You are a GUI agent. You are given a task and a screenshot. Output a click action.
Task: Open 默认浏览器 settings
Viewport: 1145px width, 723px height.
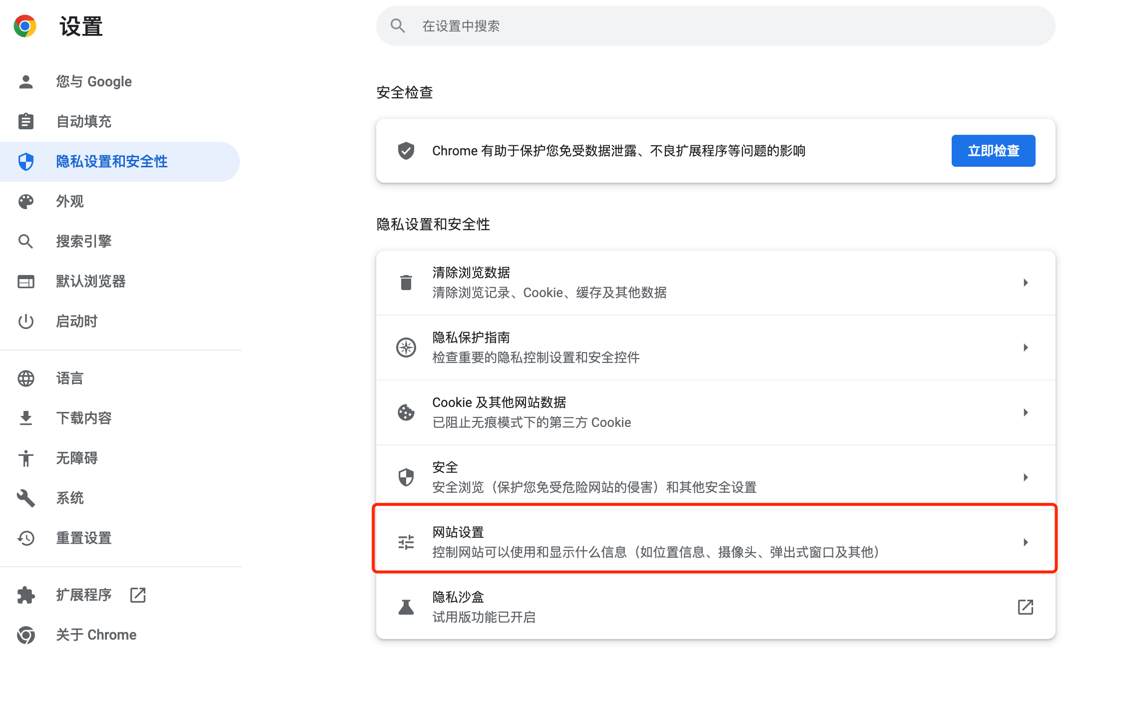tap(120, 281)
